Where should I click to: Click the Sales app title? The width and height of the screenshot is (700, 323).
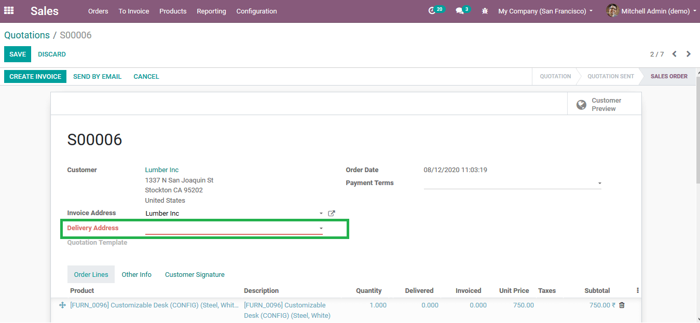tap(45, 11)
